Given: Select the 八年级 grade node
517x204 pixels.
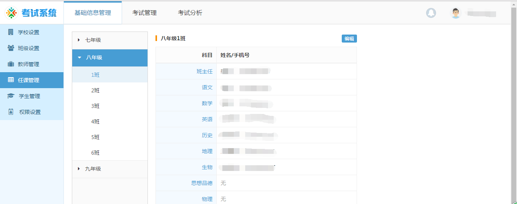Looking at the screenshot, I should (109, 58).
